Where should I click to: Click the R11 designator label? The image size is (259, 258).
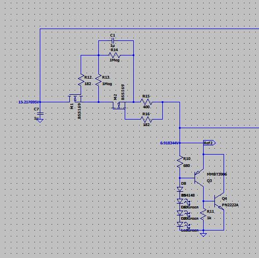pyautogui.click(x=211, y=212)
